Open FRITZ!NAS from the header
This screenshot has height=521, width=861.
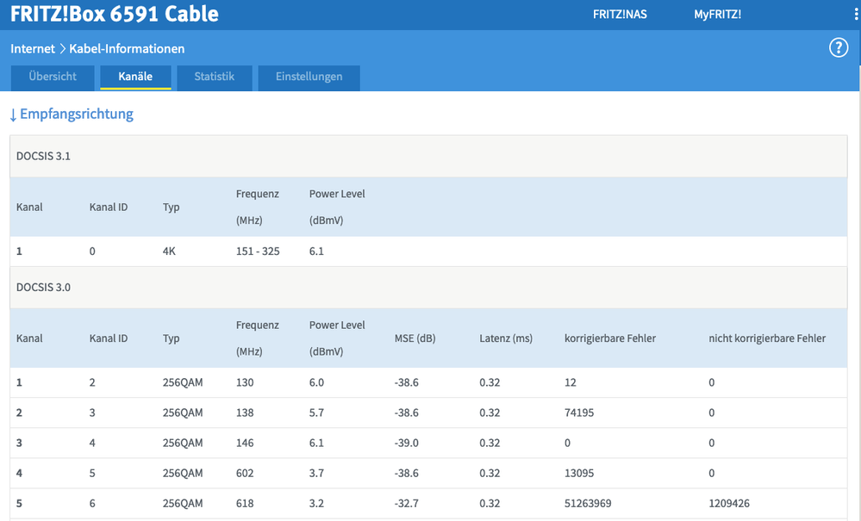(x=620, y=15)
